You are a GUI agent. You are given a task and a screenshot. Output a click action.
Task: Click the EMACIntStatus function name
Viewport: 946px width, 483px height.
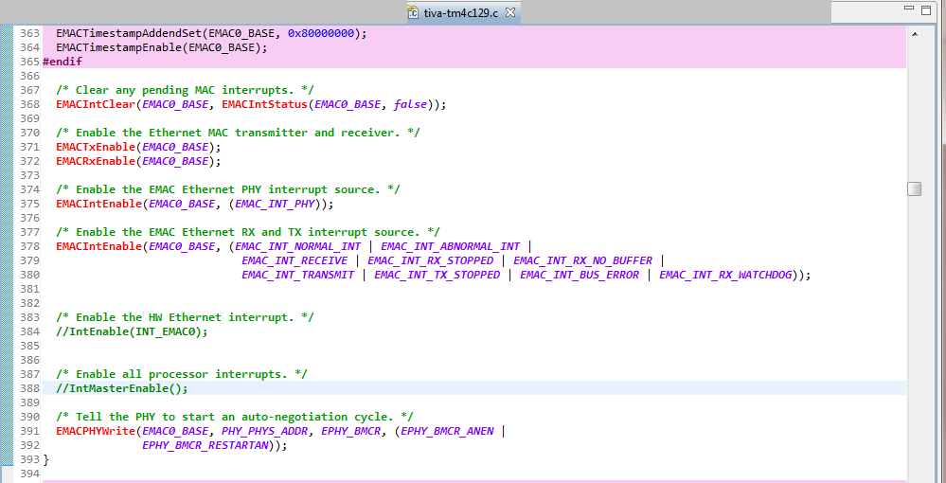[265, 104]
